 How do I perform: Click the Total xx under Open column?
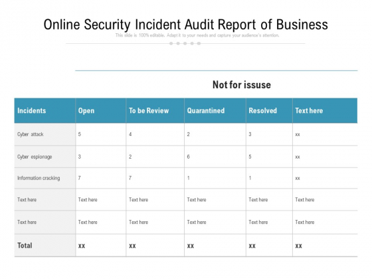pyautogui.click(x=82, y=246)
